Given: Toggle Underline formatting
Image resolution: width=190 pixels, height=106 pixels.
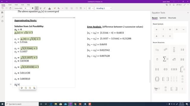Looking at the screenshot, I should coord(41,8).
